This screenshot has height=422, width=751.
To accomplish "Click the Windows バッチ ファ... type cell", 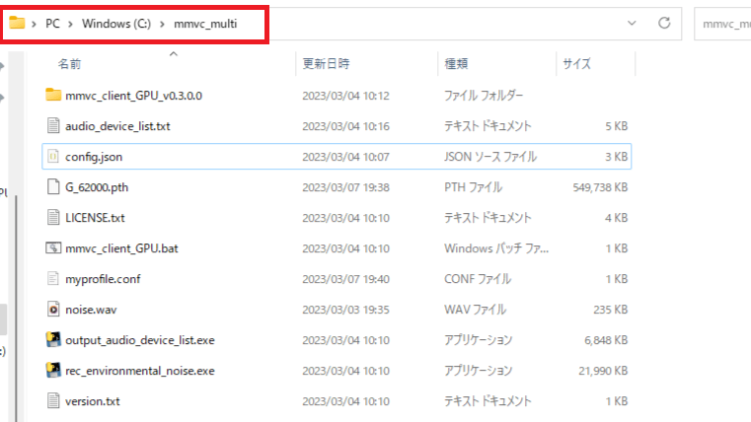I will 496,248.
